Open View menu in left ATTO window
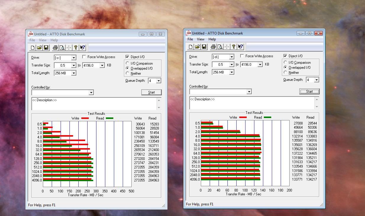This screenshot has width=365, height=216. [x=43, y=40]
